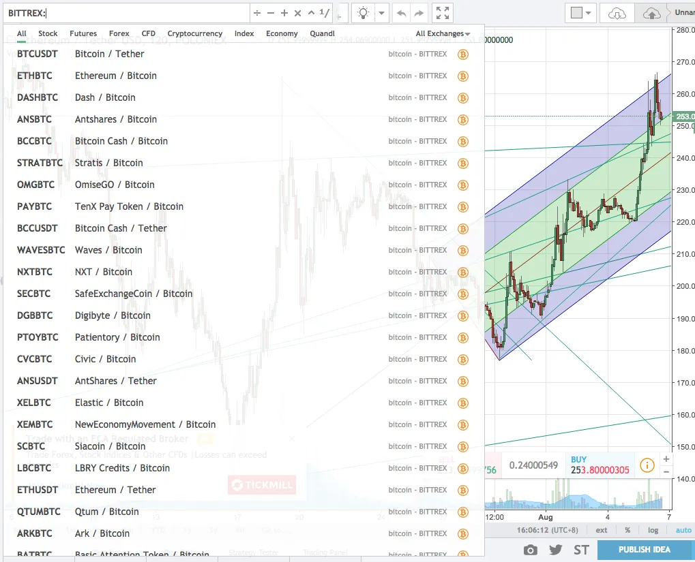Choose SCBTC Siacoin / Bitcoin result

243,446
